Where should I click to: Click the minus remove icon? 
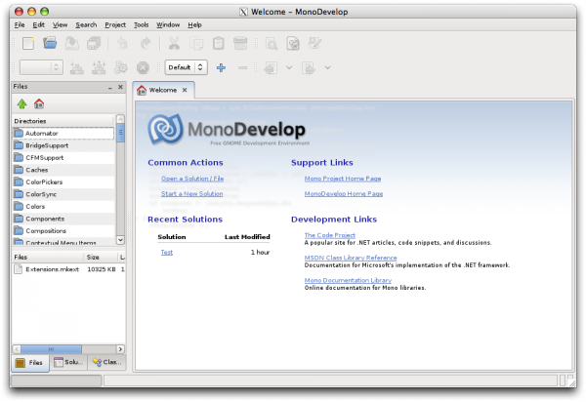(x=242, y=67)
